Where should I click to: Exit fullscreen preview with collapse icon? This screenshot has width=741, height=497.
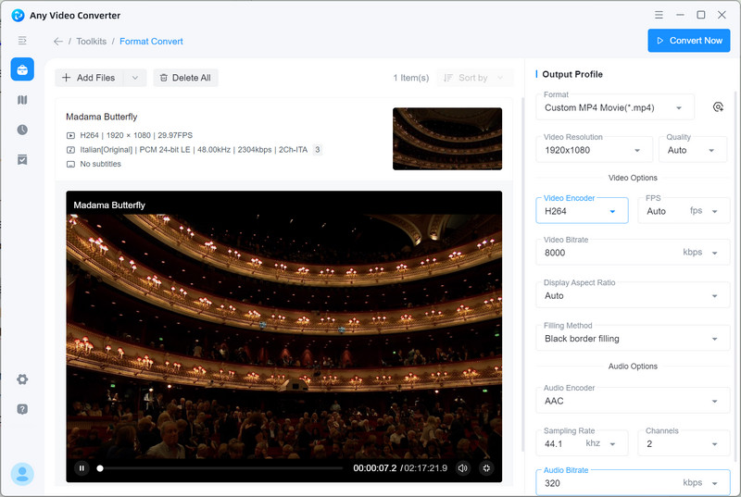click(x=486, y=468)
